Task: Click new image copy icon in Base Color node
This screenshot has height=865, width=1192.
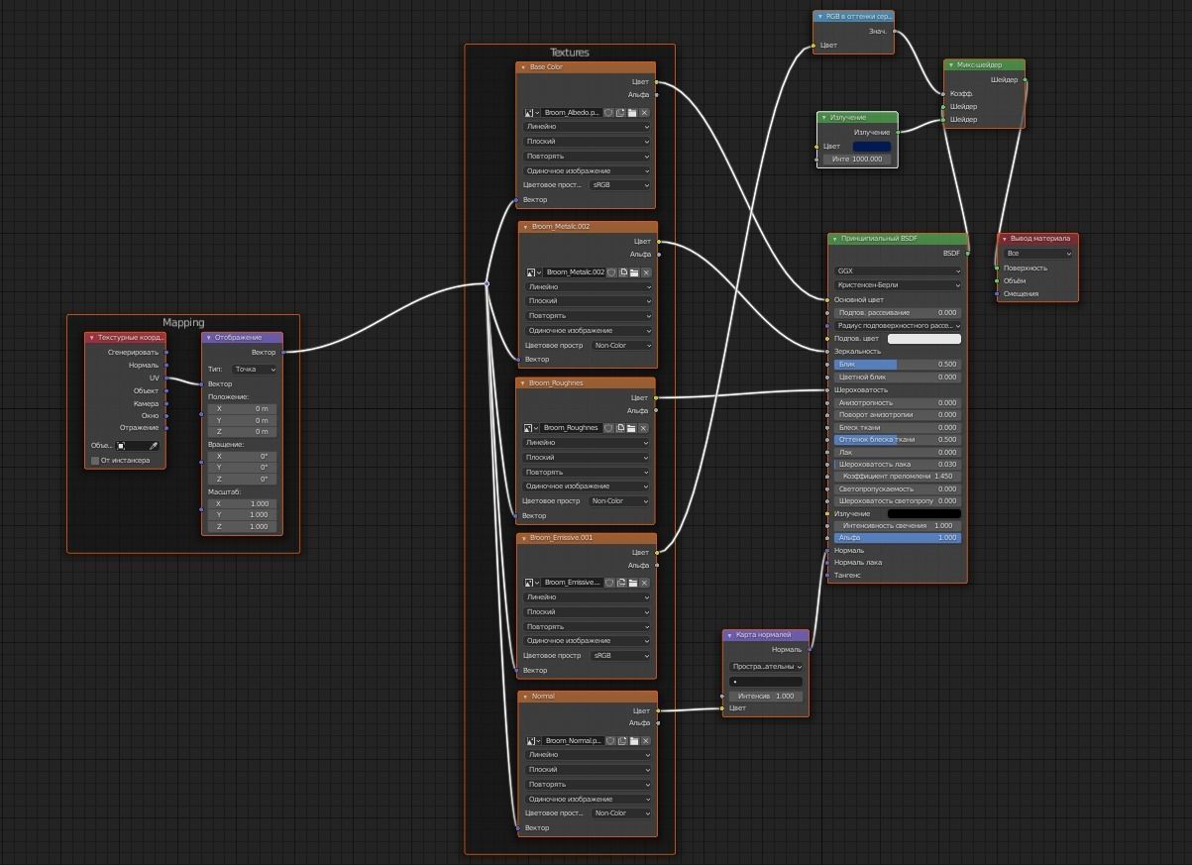Action: point(620,113)
